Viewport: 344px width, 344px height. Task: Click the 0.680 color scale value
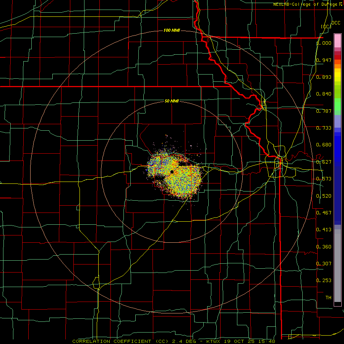pos(324,145)
